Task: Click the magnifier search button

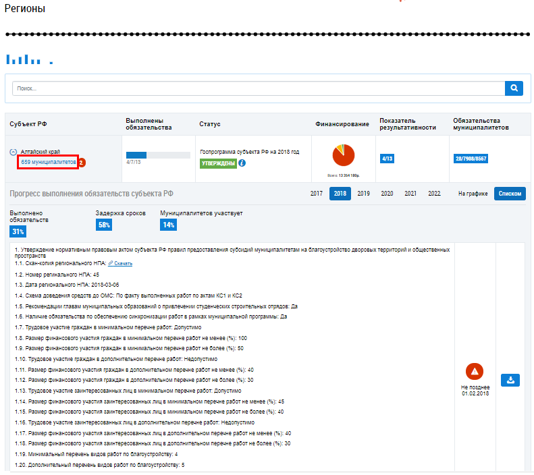Action: pos(514,88)
